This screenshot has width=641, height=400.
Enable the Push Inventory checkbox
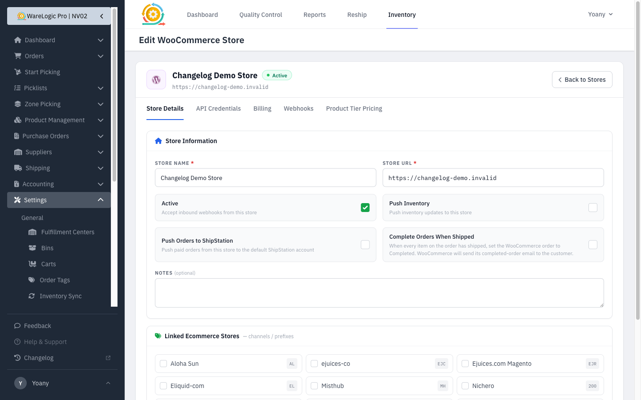pos(593,208)
